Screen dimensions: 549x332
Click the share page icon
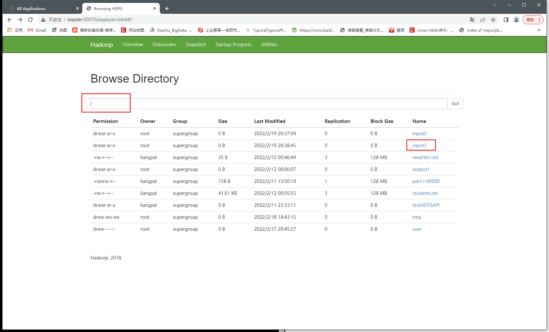(483, 20)
